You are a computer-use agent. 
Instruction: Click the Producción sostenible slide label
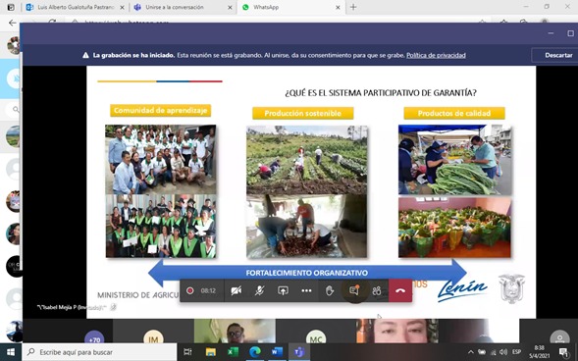pyautogui.click(x=302, y=113)
